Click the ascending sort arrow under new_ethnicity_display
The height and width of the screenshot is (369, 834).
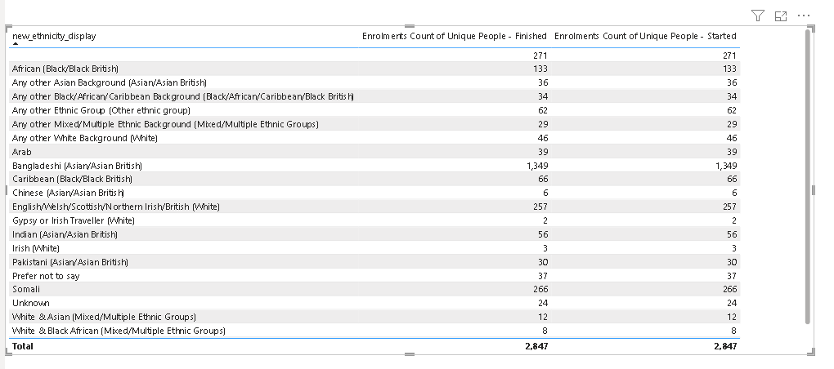click(x=16, y=44)
